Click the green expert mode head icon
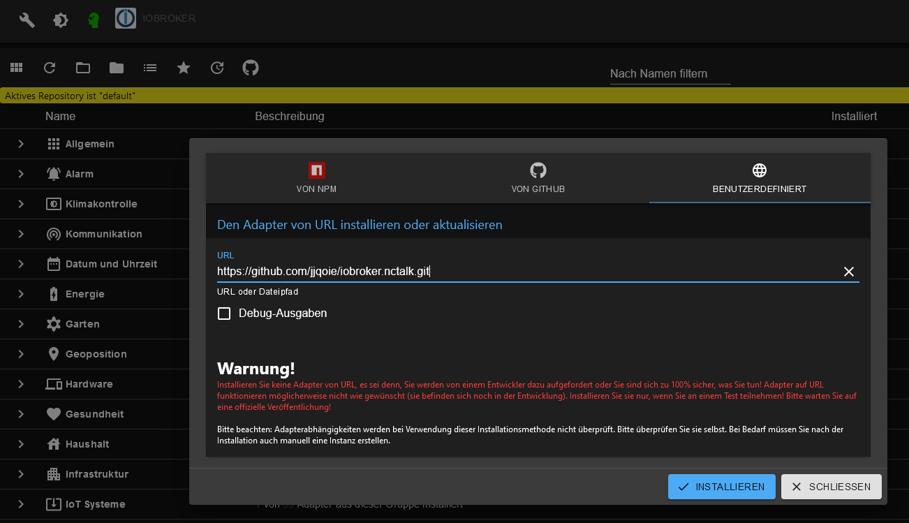The width and height of the screenshot is (909, 523). (x=94, y=20)
